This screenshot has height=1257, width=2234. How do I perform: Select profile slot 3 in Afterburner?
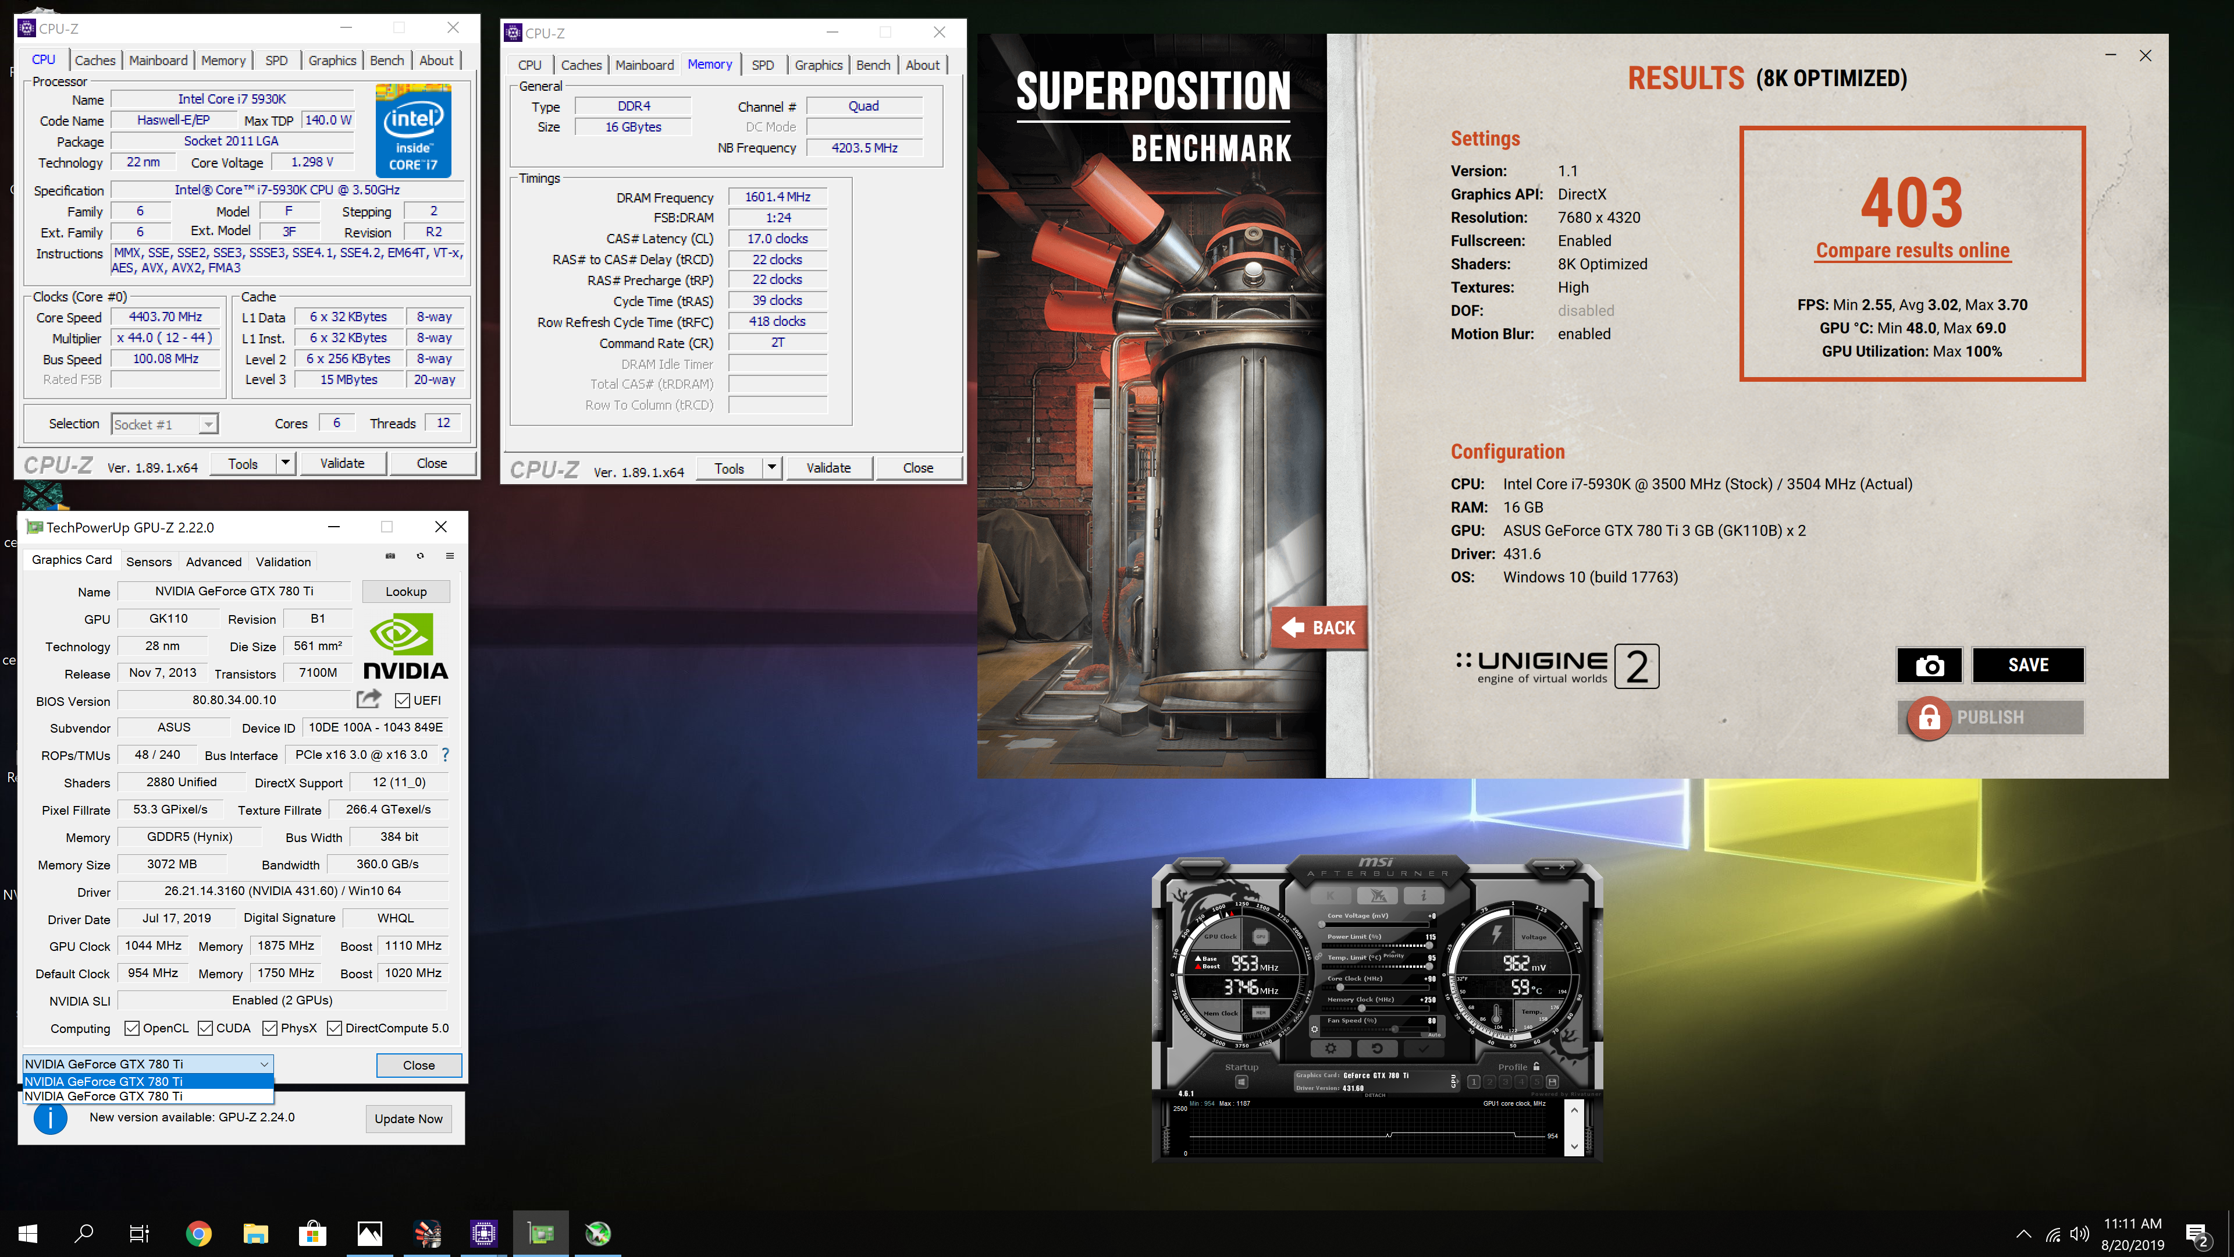click(1506, 1082)
